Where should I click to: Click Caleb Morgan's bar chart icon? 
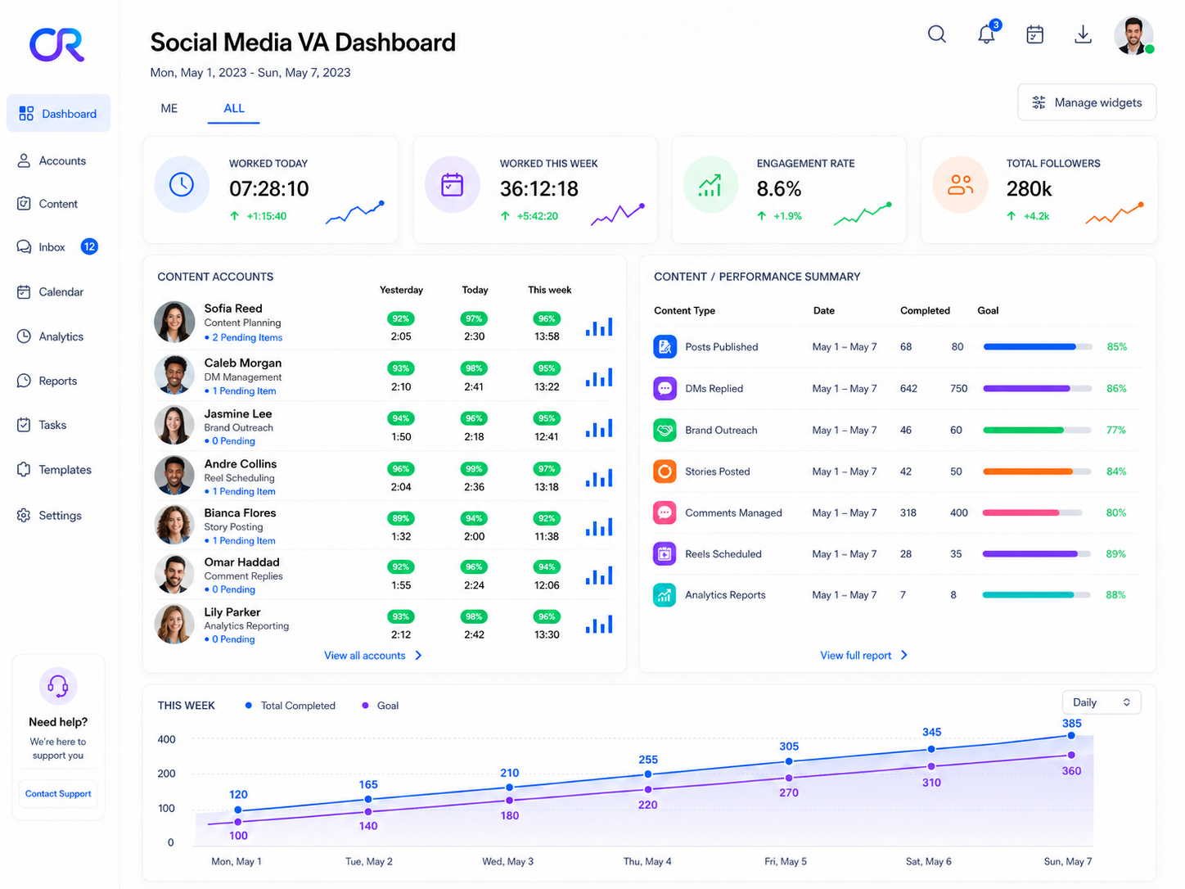(599, 377)
